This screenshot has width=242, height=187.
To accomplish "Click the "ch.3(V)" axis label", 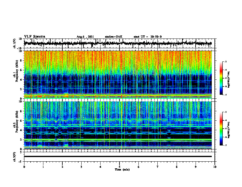I will pyautogui.click(x=15, y=157).
